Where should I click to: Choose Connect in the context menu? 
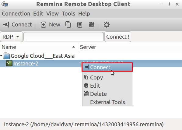point(107,67)
